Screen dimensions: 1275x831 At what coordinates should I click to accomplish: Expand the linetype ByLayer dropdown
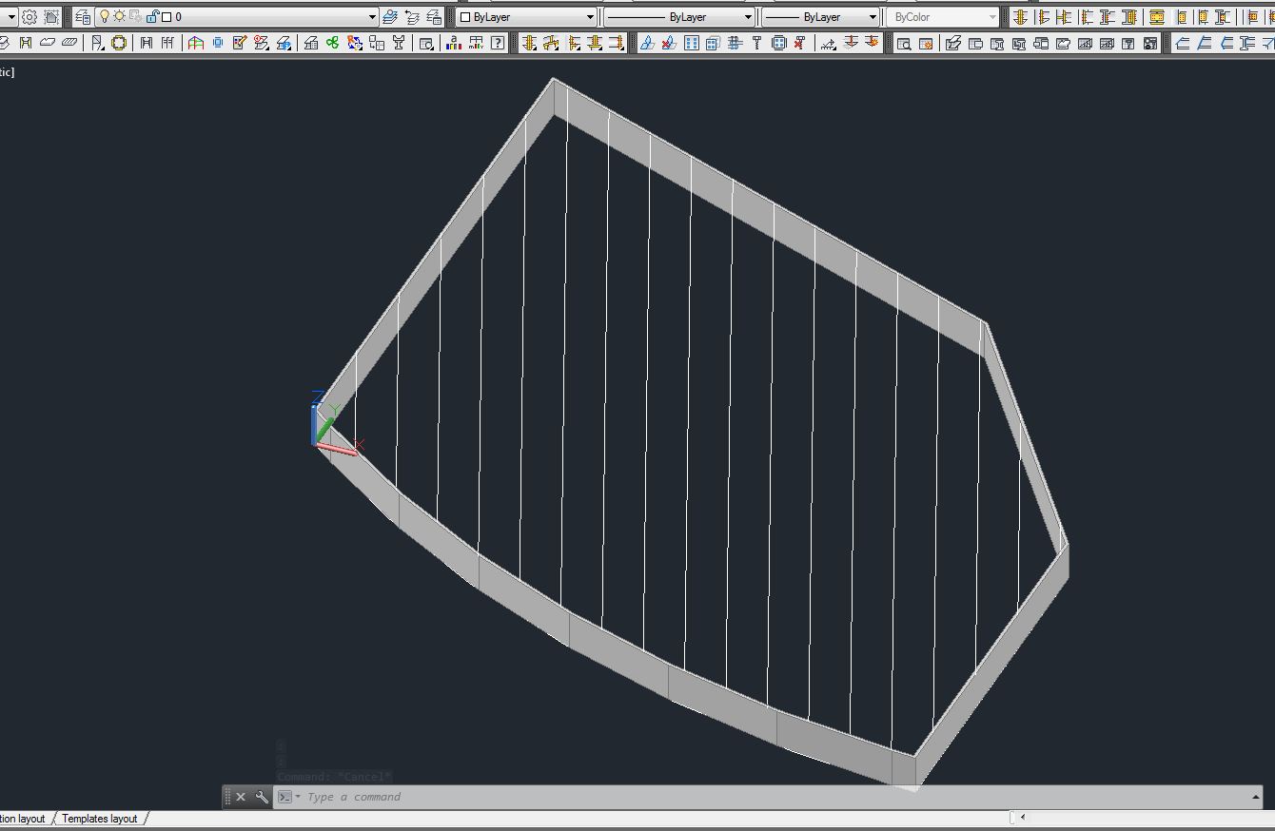click(x=748, y=16)
